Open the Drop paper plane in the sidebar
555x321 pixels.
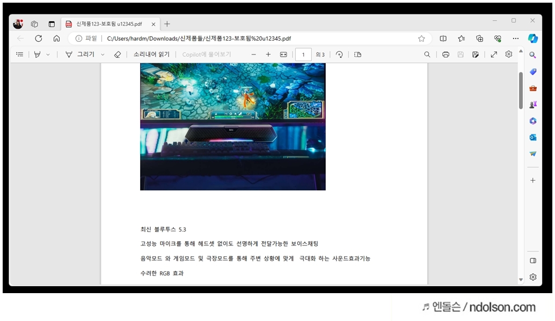click(x=532, y=153)
